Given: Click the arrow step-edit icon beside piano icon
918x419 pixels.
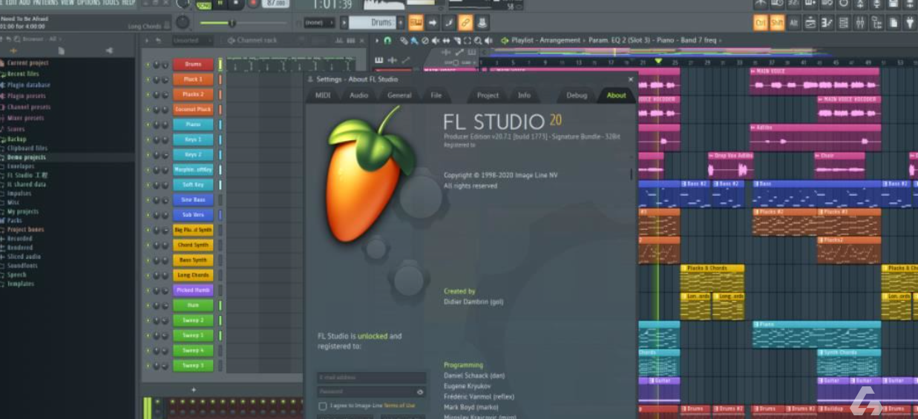Looking at the screenshot, I should [433, 23].
